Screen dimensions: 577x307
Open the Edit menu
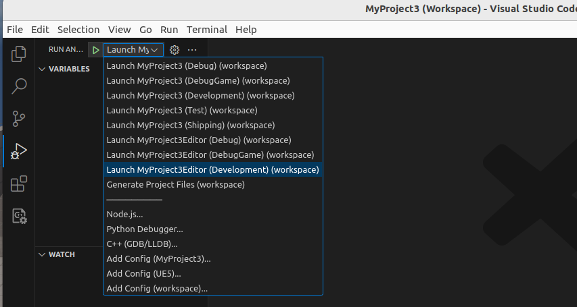click(x=40, y=30)
